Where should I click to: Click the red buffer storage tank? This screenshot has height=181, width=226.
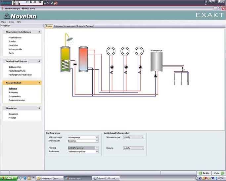coord(83,59)
